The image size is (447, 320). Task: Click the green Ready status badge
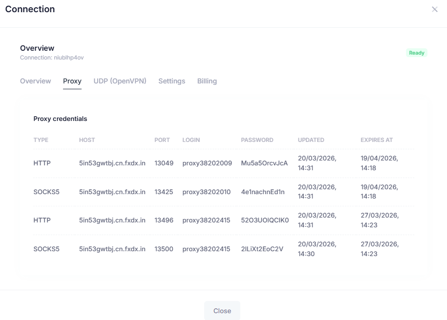pos(416,53)
